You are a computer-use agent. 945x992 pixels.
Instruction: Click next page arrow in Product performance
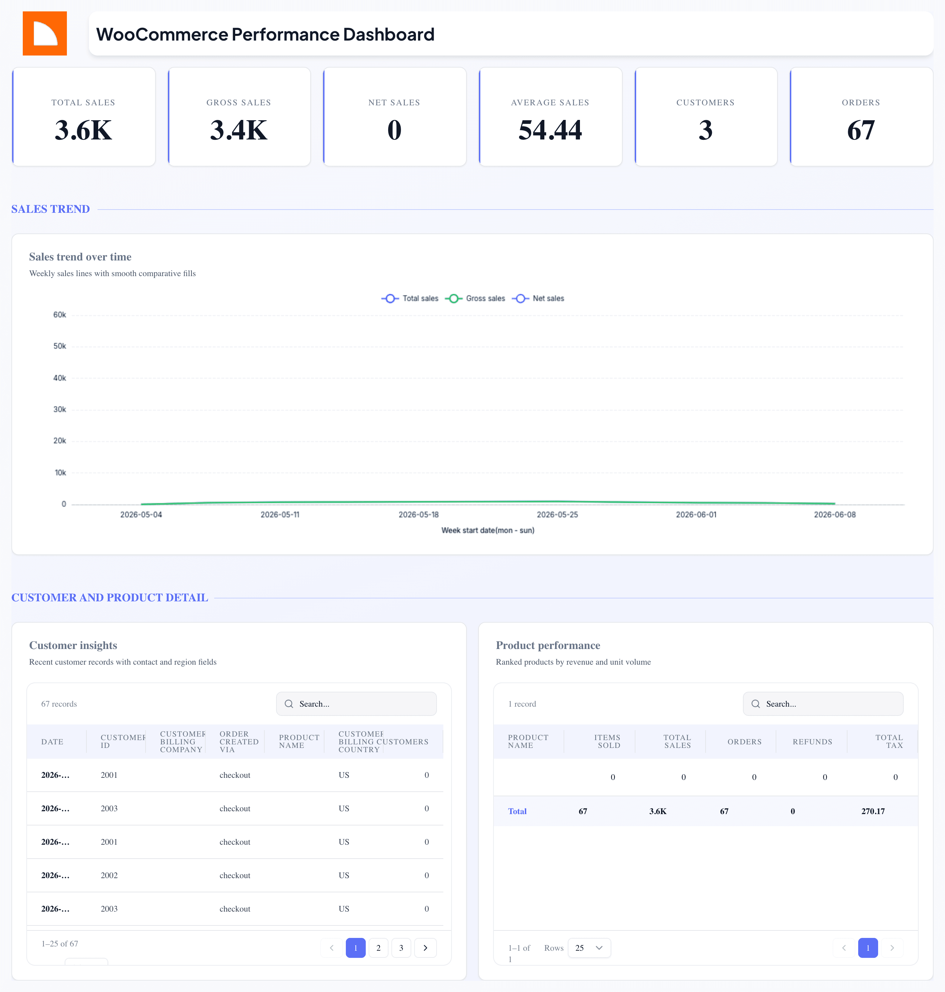[892, 948]
